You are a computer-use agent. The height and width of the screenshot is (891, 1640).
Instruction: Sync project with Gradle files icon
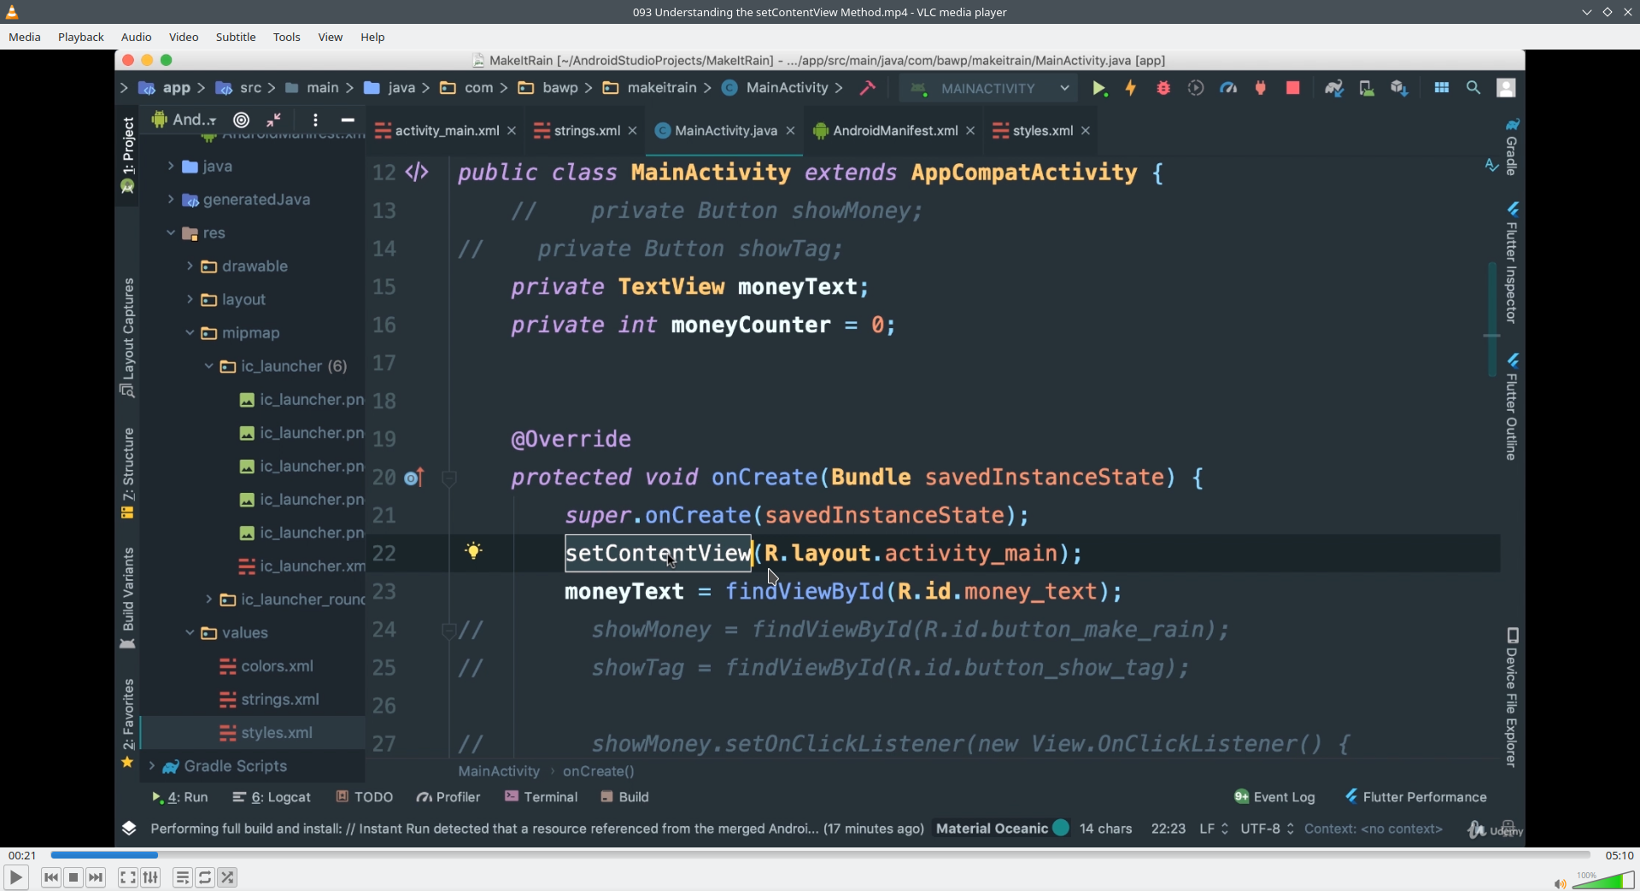[x=1334, y=88]
